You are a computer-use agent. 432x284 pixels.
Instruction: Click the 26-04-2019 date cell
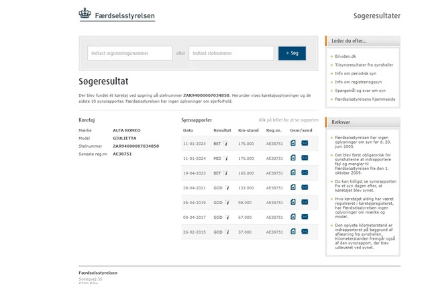pyautogui.click(x=195, y=203)
